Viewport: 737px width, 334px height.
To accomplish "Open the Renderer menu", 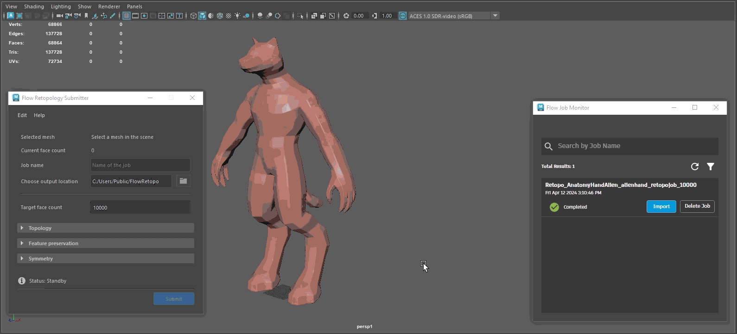I will pos(109,6).
